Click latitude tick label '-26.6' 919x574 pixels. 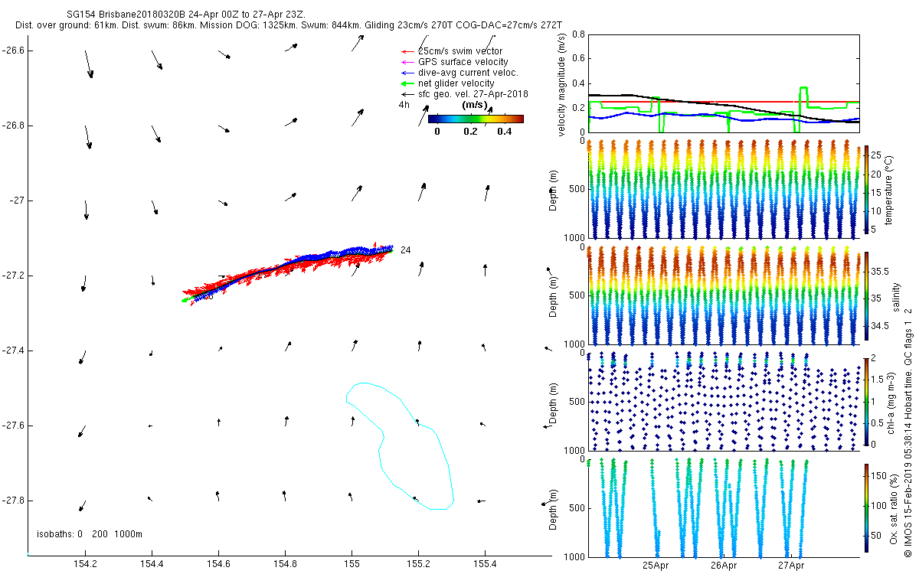pyautogui.click(x=13, y=51)
